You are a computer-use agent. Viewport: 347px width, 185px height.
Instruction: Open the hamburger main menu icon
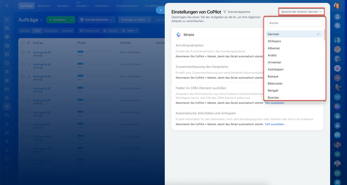tap(7, 6)
